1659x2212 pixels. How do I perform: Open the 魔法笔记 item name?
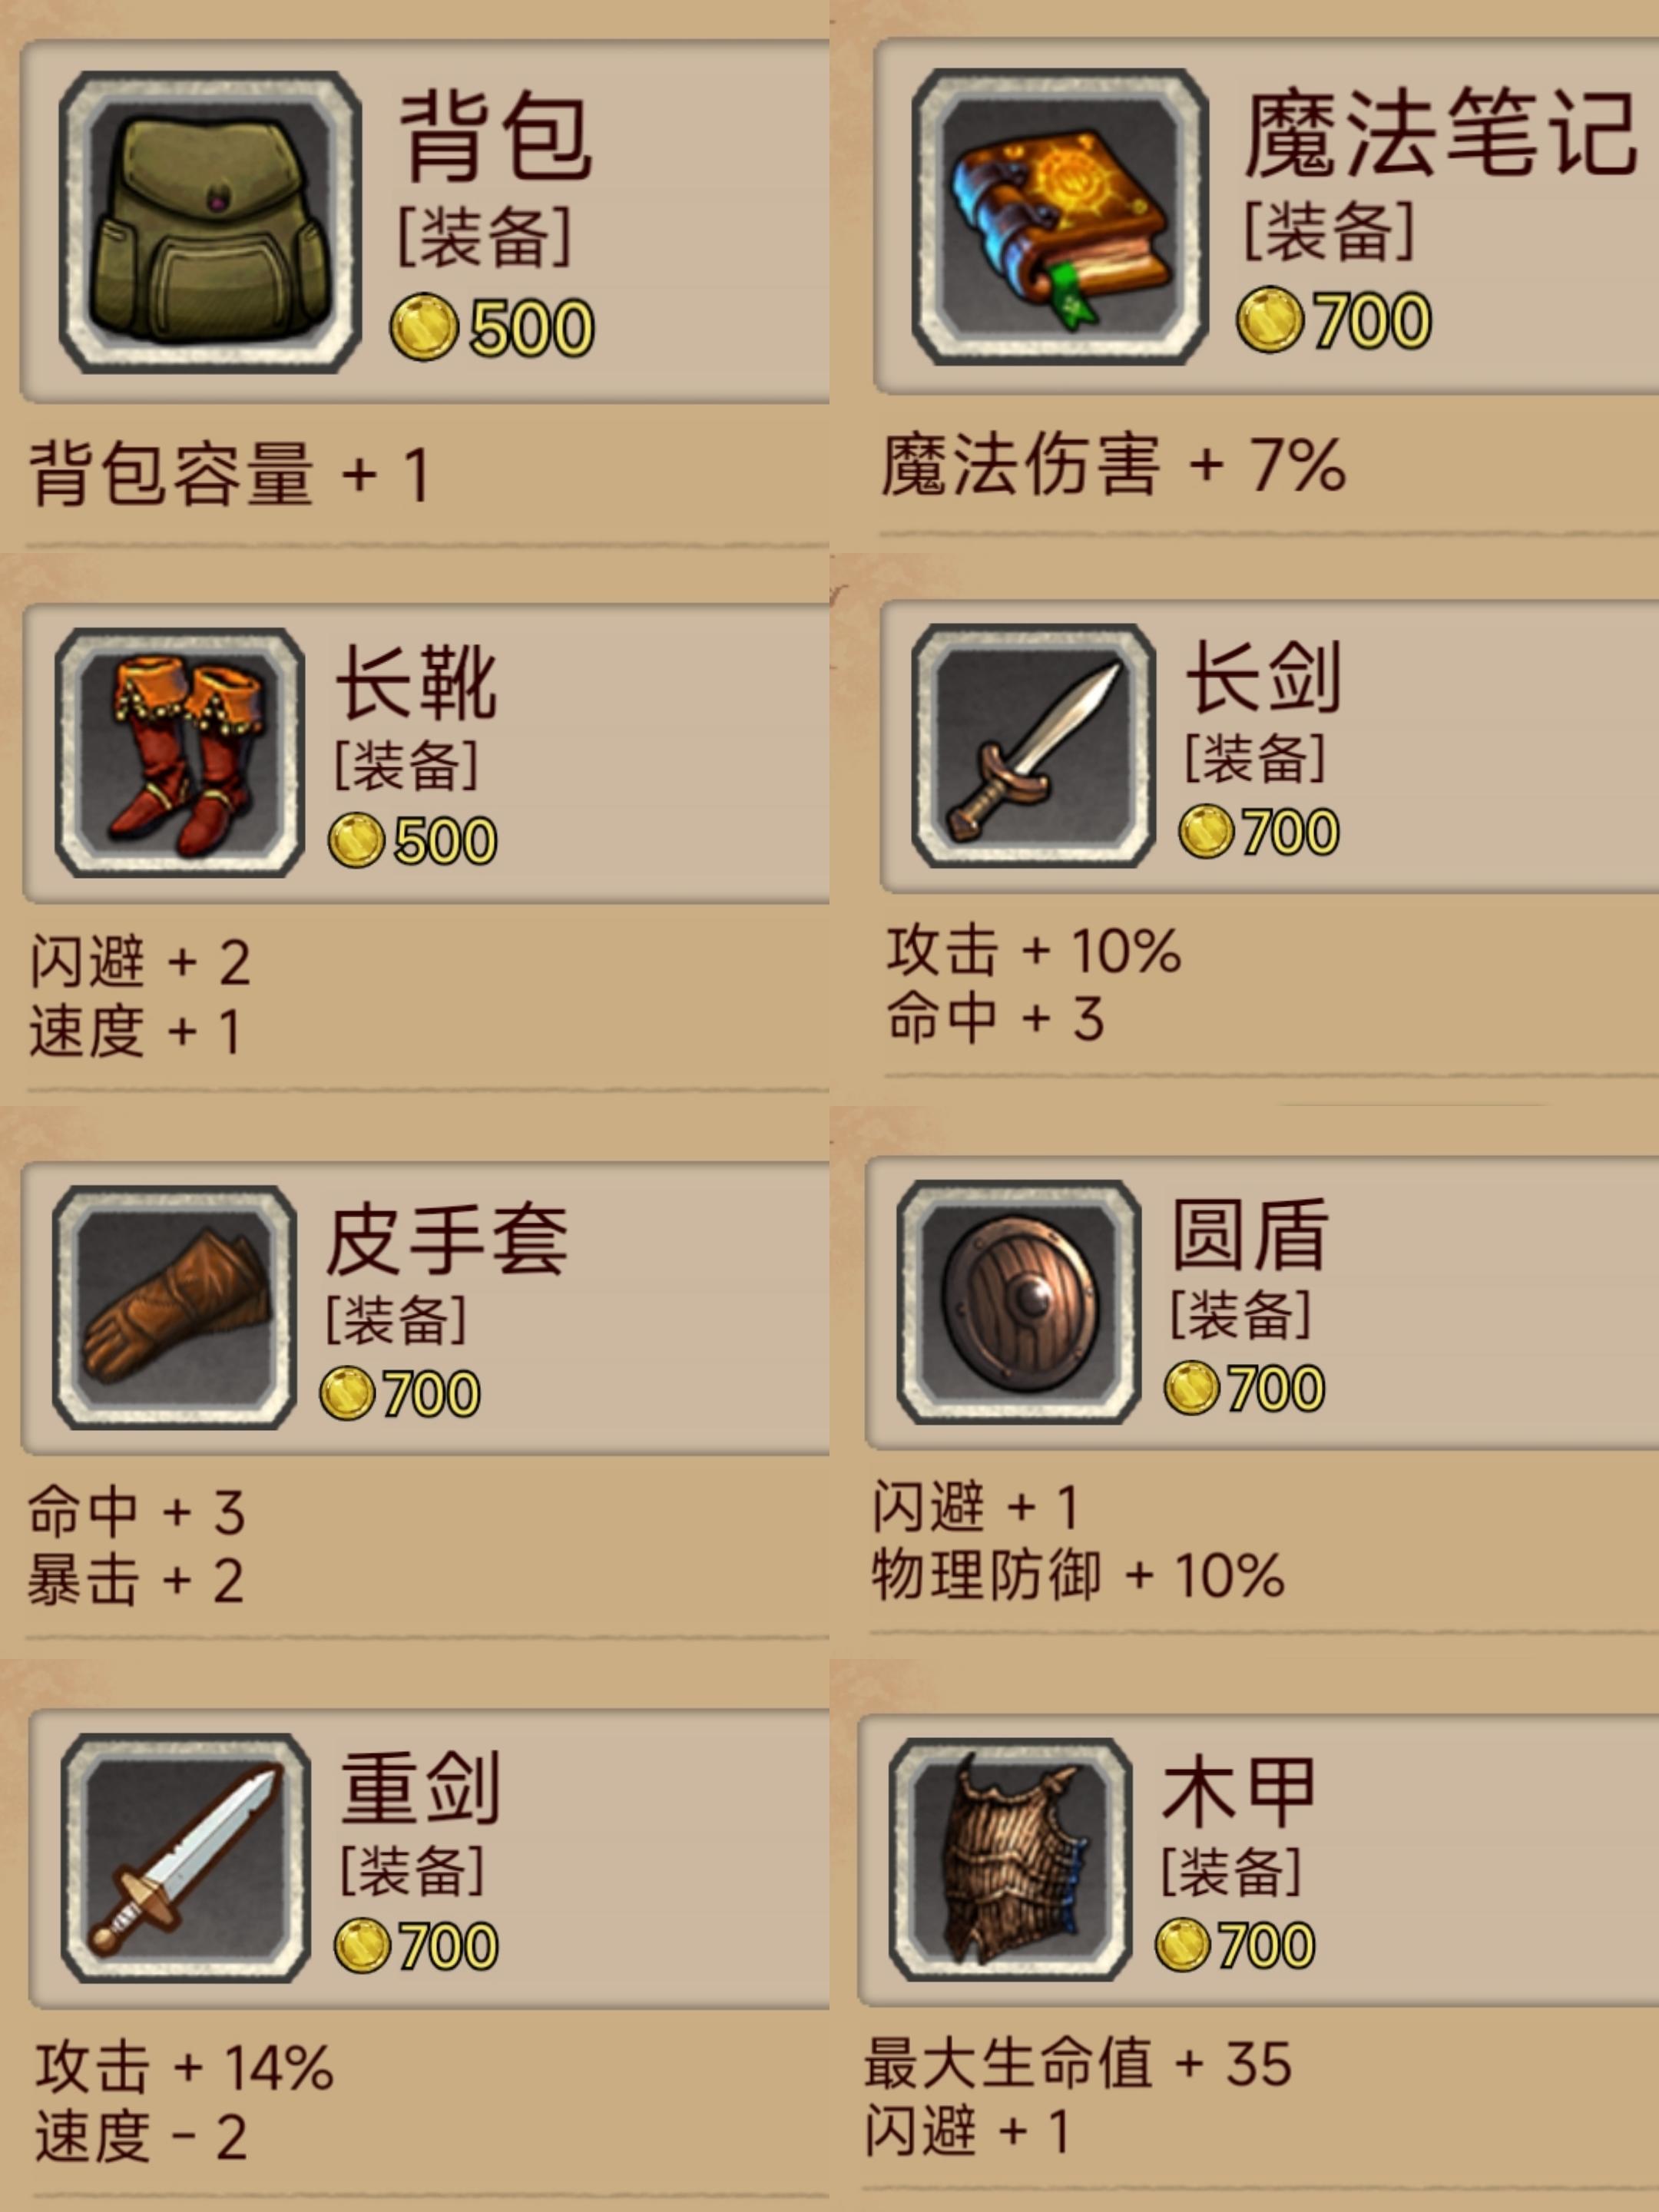coord(1441,132)
